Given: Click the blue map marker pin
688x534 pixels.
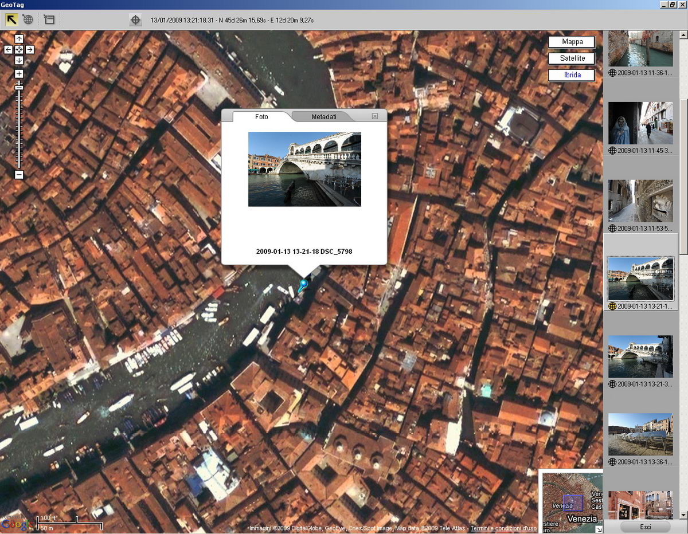Looking at the screenshot, I should [303, 285].
